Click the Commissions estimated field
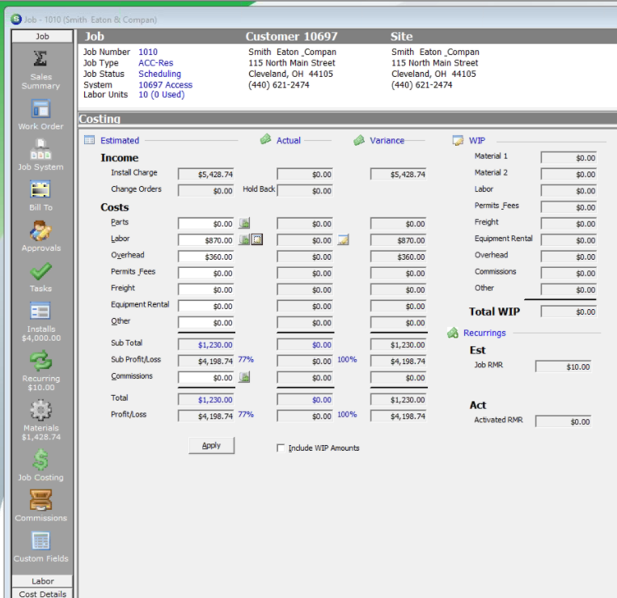The height and width of the screenshot is (598, 617). (x=205, y=378)
